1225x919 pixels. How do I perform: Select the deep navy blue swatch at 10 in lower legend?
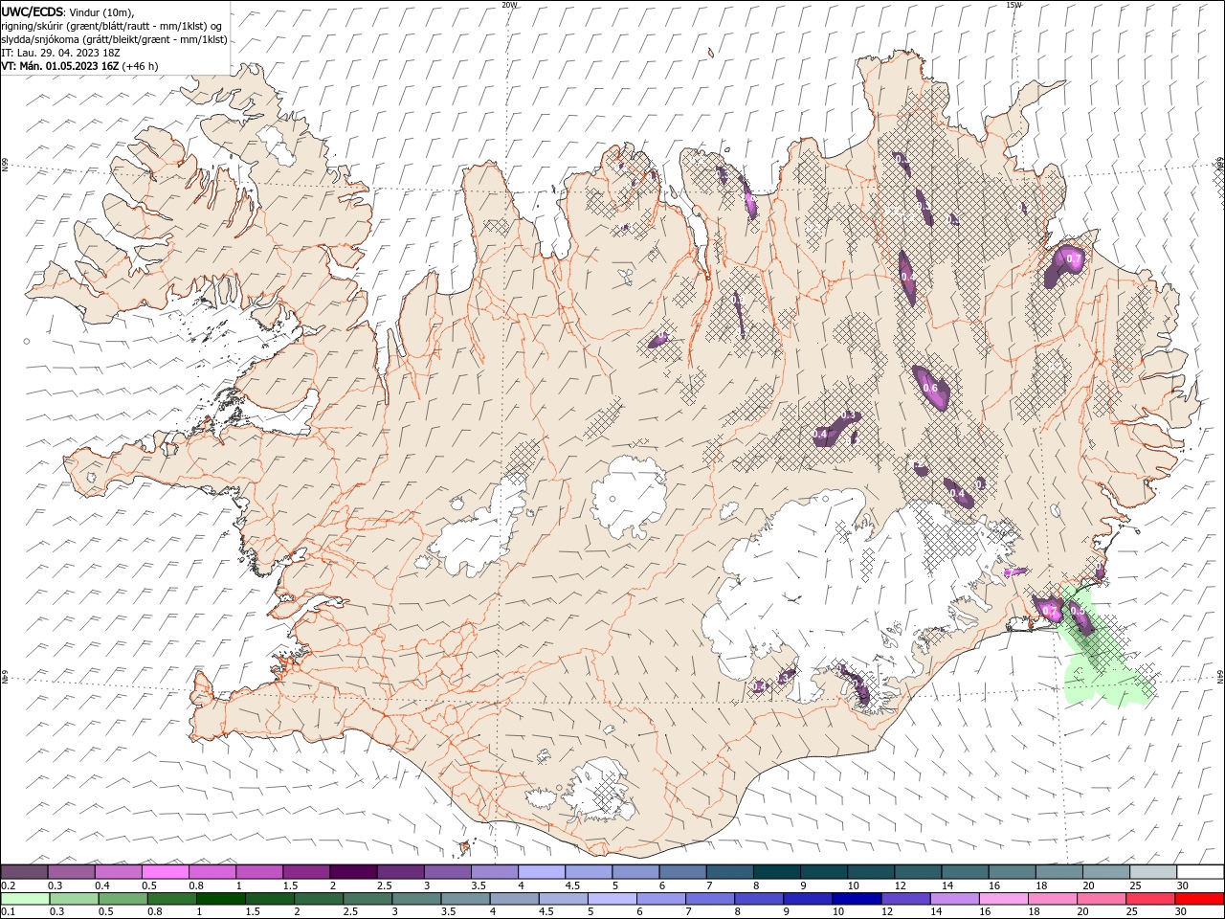857,899
